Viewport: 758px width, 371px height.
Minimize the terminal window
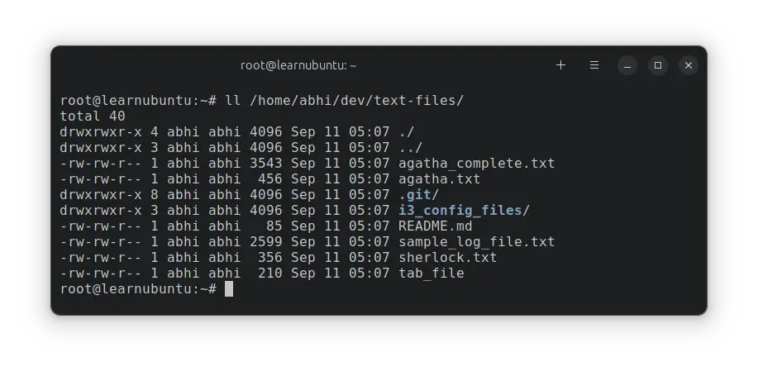coord(627,65)
